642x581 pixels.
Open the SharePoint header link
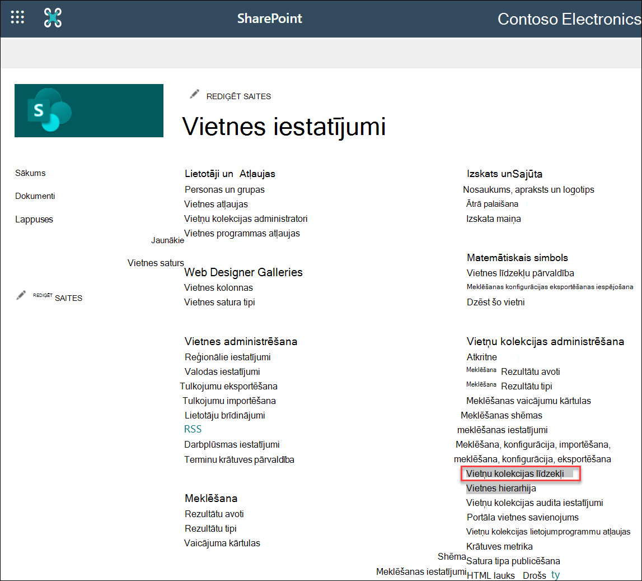coord(269,18)
